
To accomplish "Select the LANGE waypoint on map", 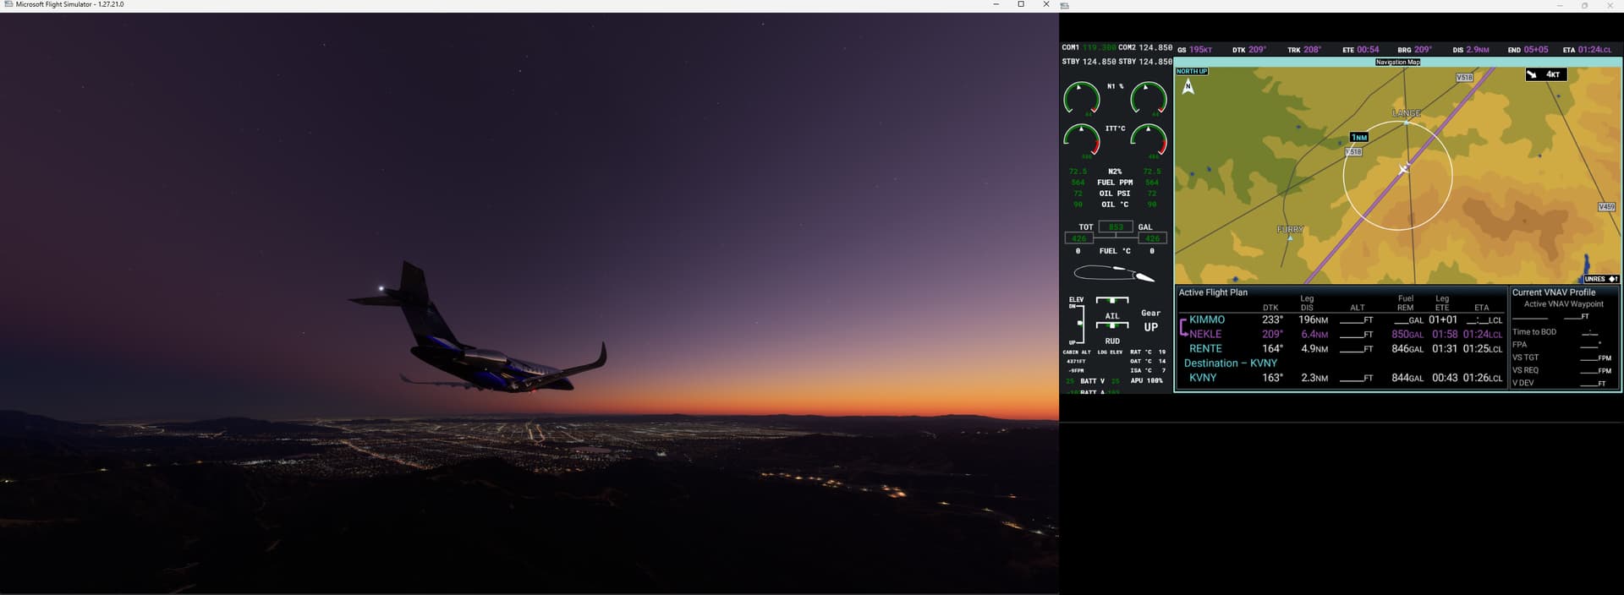I will coord(1406,123).
